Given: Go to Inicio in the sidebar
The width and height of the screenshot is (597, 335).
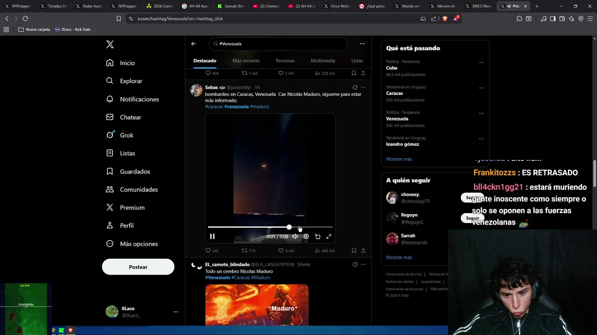Looking at the screenshot, I should (x=120, y=63).
